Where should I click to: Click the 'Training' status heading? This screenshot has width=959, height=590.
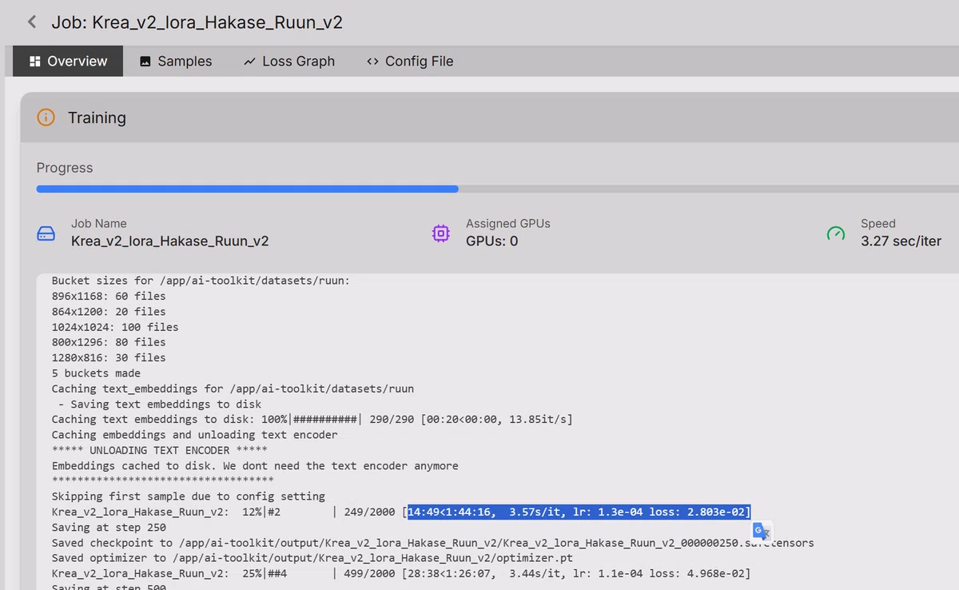tap(97, 118)
